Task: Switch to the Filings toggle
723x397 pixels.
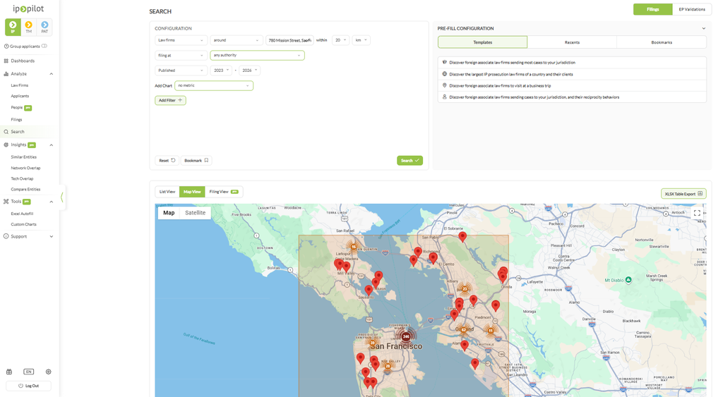Action: 652,9
